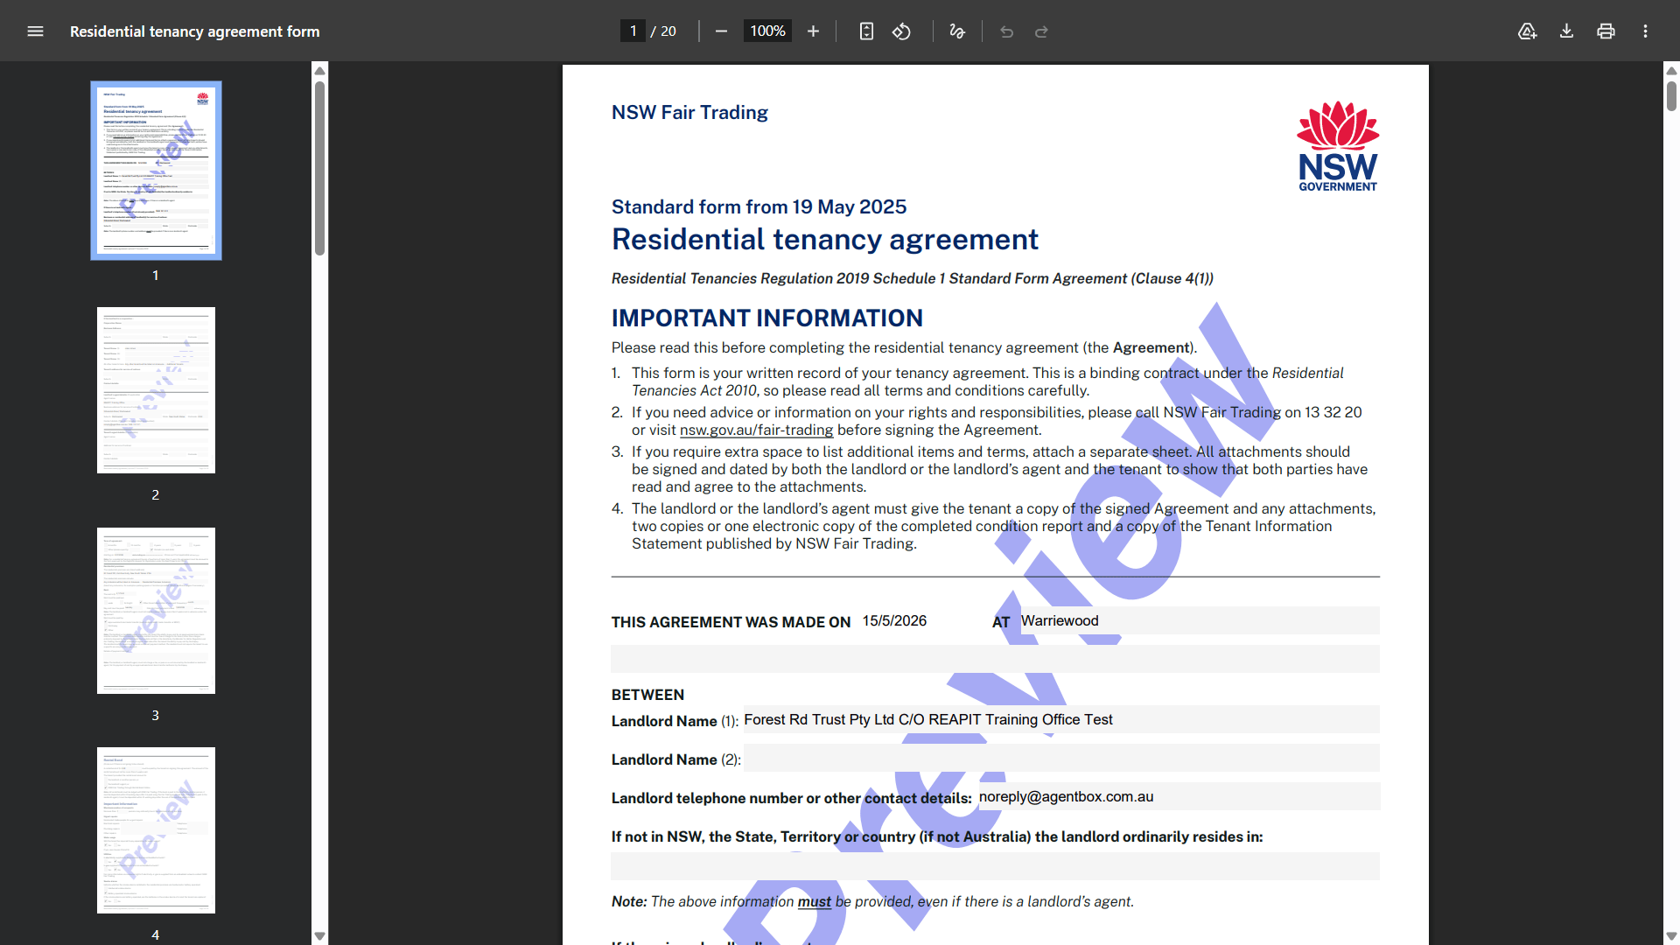The image size is (1680, 945).
Task: Open page 3 thumbnail
Action: (x=156, y=611)
